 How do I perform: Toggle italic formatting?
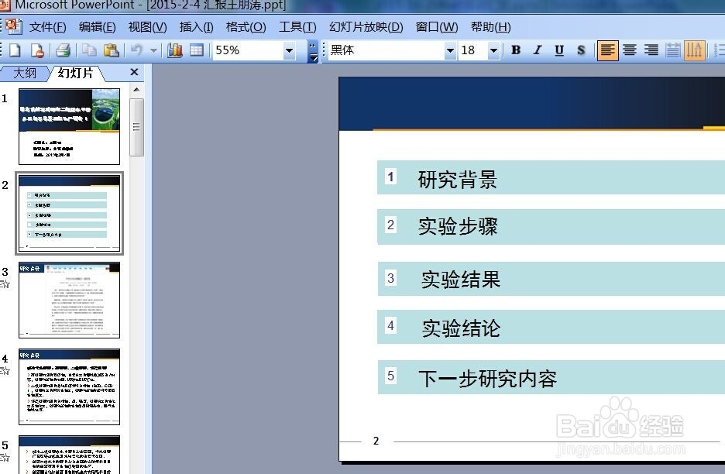pos(536,50)
